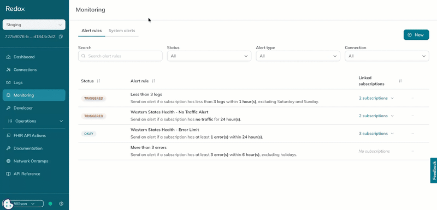Go to Dashboard in sidebar
The image size is (437, 210).
click(34, 57)
